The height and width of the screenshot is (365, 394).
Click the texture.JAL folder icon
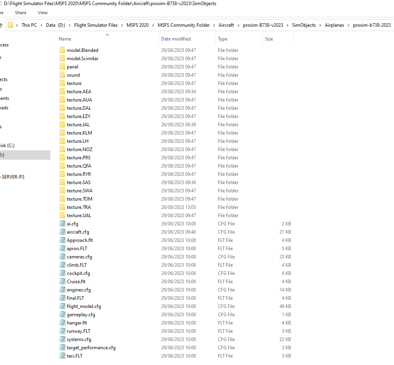pyautogui.click(x=62, y=124)
